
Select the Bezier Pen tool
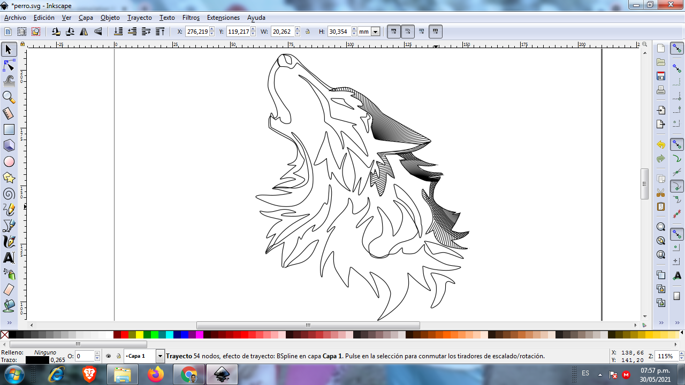click(x=9, y=226)
